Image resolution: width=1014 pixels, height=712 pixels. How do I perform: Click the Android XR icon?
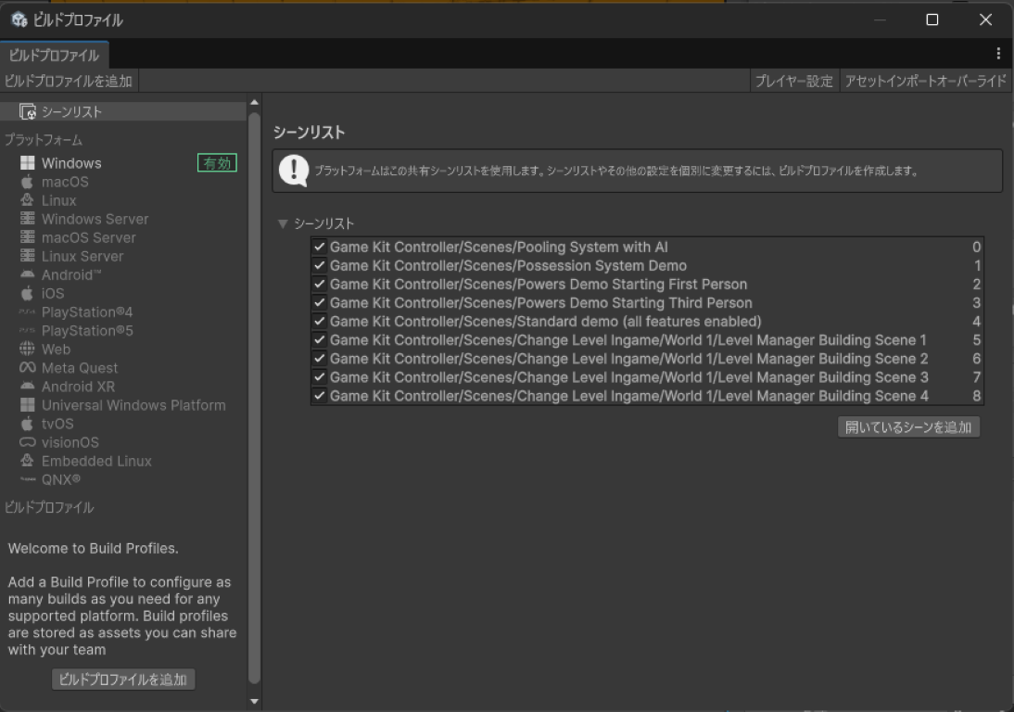pyautogui.click(x=27, y=387)
